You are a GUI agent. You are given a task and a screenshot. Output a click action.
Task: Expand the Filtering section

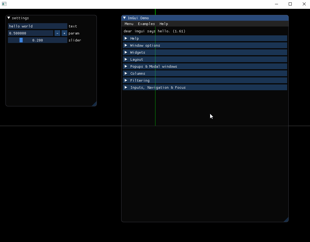pyautogui.click(x=205, y=80)
